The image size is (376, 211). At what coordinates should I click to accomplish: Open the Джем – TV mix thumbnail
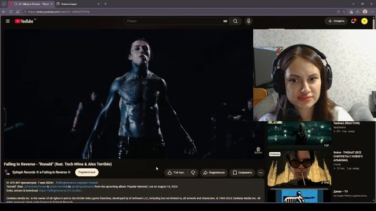300,196
